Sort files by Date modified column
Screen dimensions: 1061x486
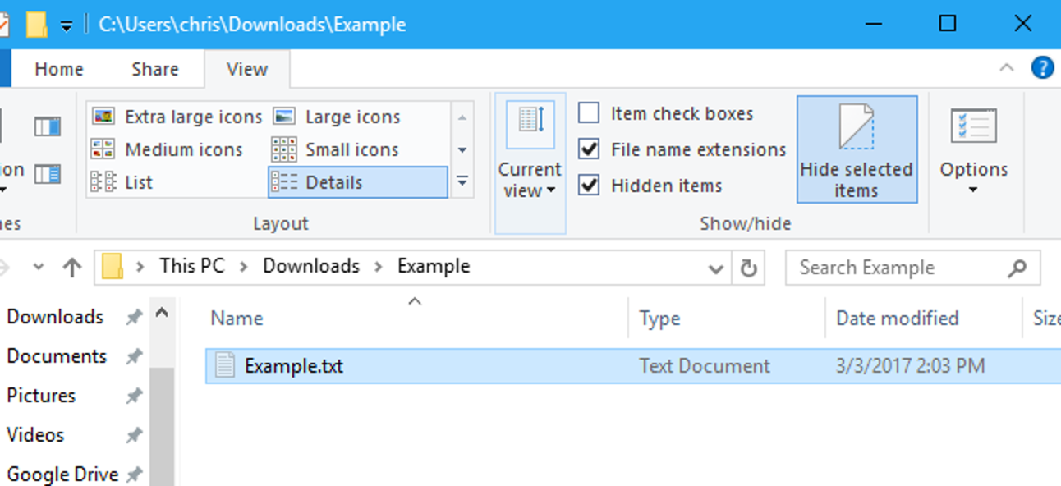(897, 319)
